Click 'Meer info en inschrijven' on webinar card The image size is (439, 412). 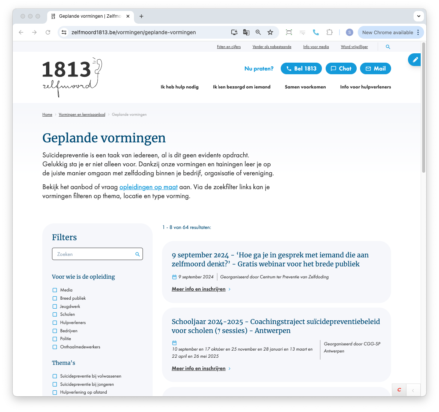199,289
